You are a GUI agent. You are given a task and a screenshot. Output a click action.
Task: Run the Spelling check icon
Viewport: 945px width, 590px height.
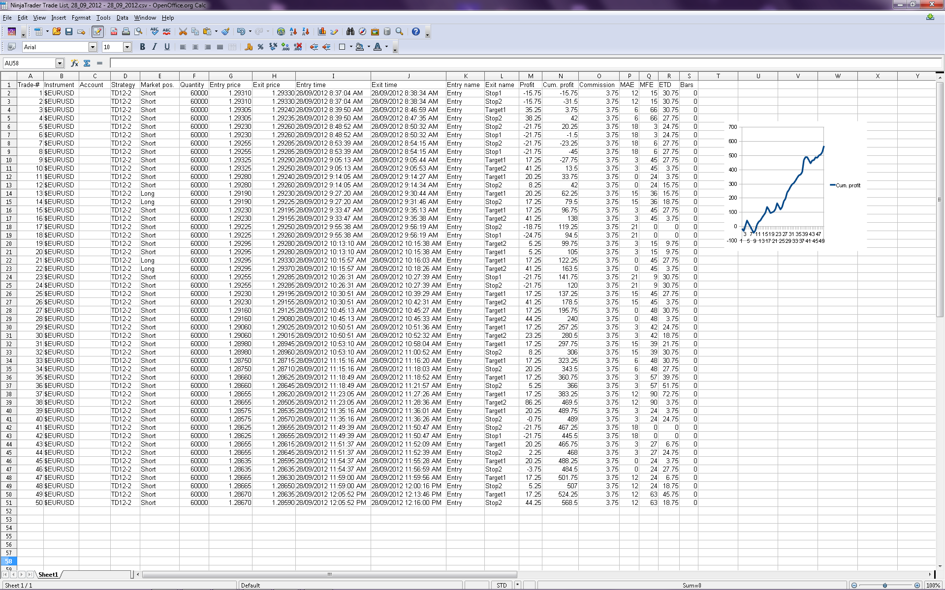coord(155,31)
